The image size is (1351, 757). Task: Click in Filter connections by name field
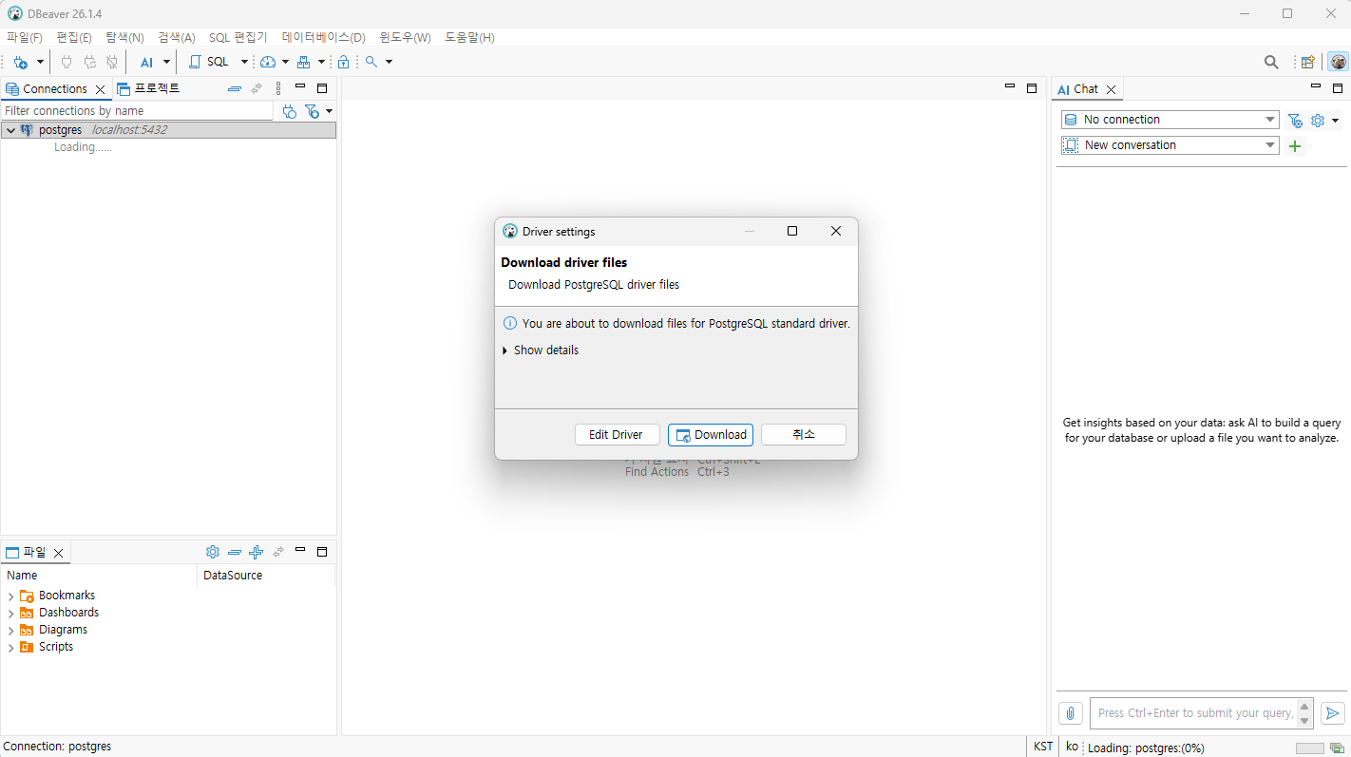pos(137,111)
